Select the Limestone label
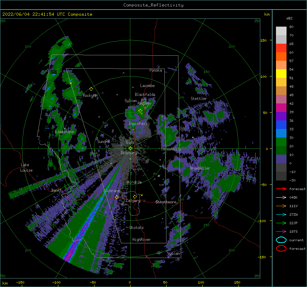This screenshot has height=287, width=307. 64,132
